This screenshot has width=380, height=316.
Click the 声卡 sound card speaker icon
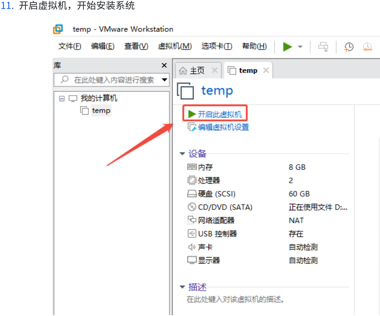coord(192,247)
